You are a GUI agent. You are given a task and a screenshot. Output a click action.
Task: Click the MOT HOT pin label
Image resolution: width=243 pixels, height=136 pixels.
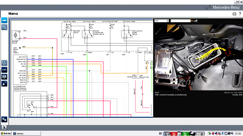point(22,57)
